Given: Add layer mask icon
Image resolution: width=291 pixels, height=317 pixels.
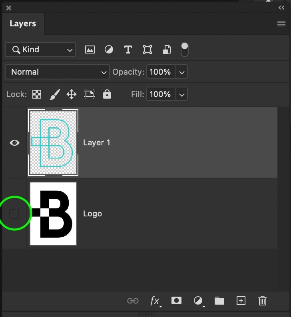Looking at the screenshot, I should point(176,301).
